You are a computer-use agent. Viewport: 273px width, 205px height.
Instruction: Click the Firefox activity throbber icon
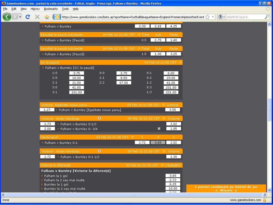(268, 9)
